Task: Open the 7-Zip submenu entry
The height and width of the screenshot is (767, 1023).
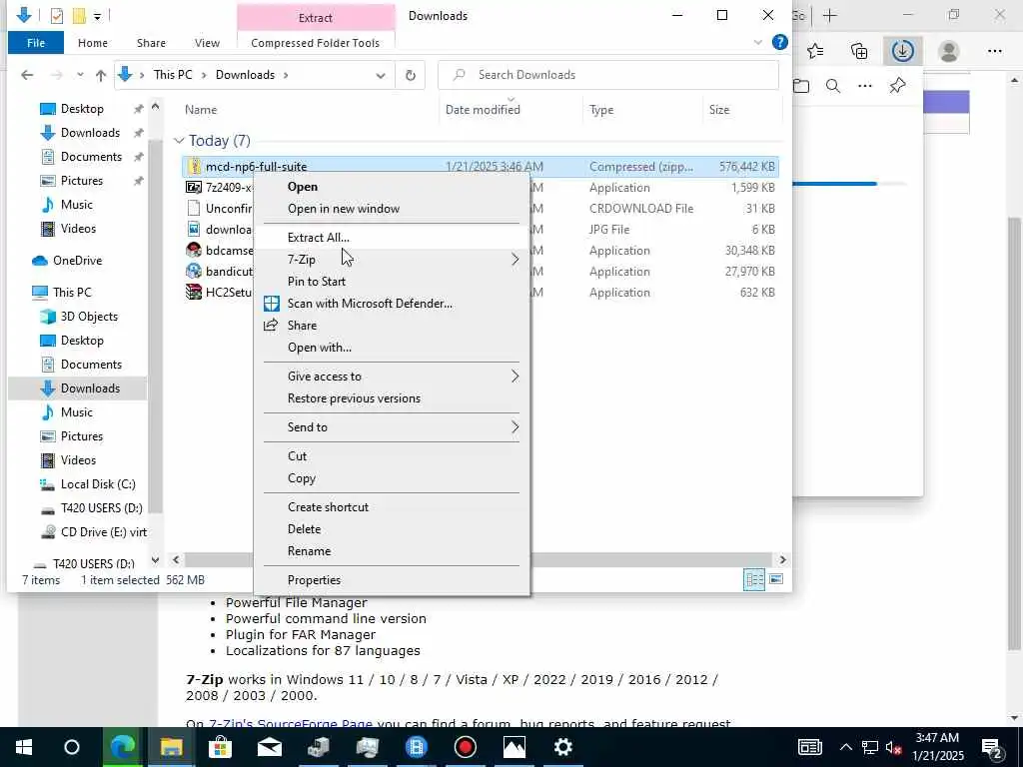Action: [392, 260]
